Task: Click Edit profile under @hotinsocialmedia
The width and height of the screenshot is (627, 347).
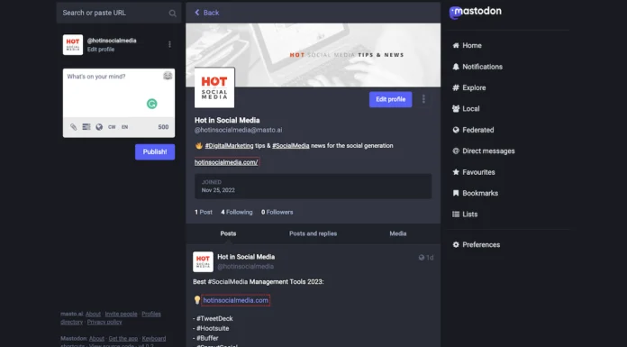Action: click(x=101, y=50)
